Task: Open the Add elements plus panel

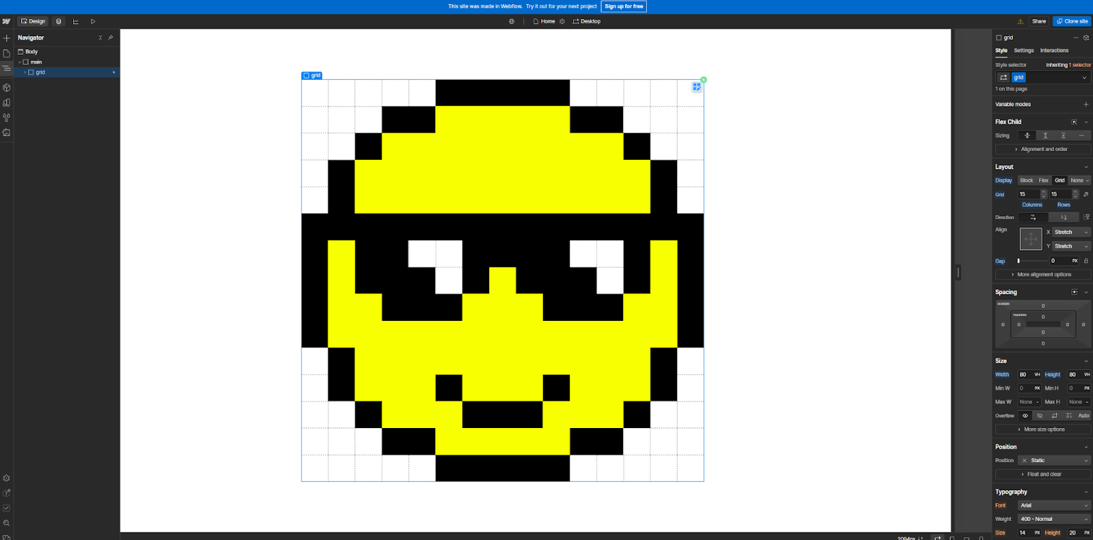Action: [6, 38]
